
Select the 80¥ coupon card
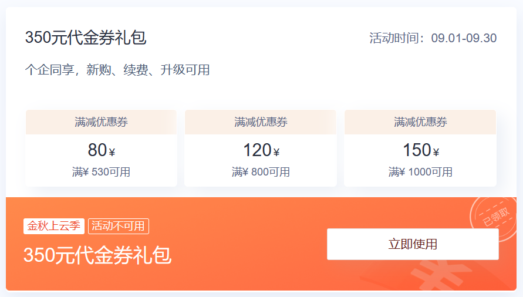pos(101,148)
